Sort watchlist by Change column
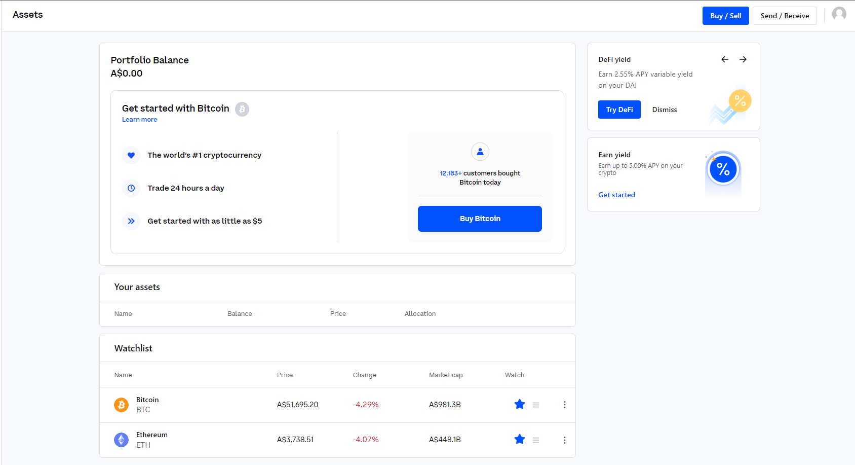This screenshot has width=855, height=465. tap(364, 375)
